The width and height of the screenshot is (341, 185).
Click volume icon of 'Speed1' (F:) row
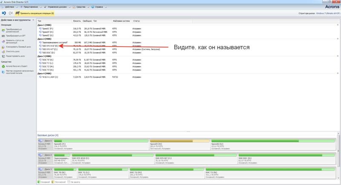pyautogui.click(x=40, y=29)
